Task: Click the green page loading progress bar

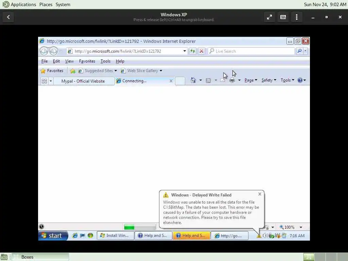Action: pyautogui.click(x=140, y=227)
